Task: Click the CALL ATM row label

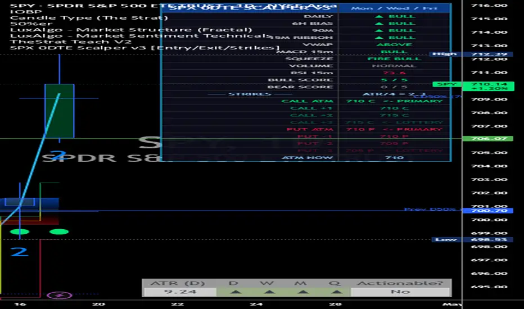Action: (x=308, y=101)
